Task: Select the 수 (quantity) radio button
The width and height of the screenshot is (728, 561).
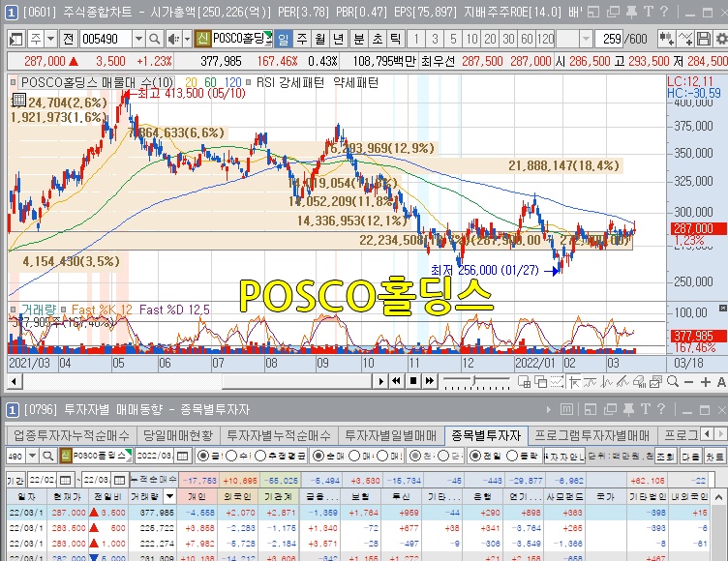Action: 231,457
